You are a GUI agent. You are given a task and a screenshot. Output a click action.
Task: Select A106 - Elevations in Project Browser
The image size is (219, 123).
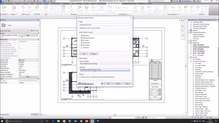click(x=198, y=45)
